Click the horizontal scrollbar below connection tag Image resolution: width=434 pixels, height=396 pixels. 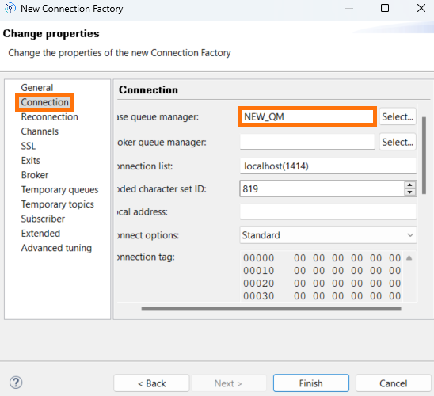(271, 309)
